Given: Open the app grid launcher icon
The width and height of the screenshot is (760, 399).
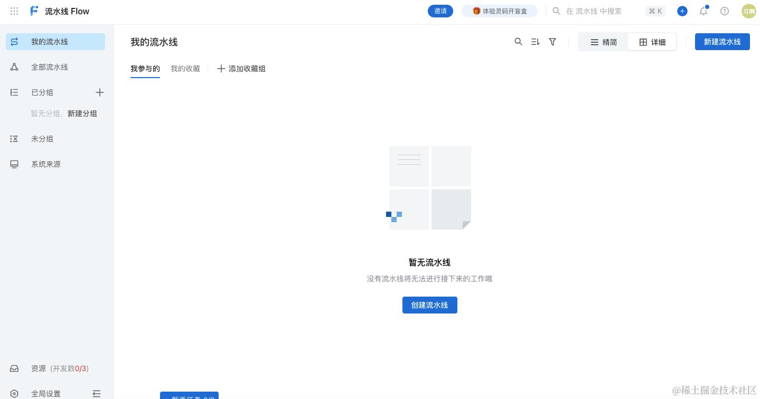Looking at the screenshot, I should click(x=14, y=11).
